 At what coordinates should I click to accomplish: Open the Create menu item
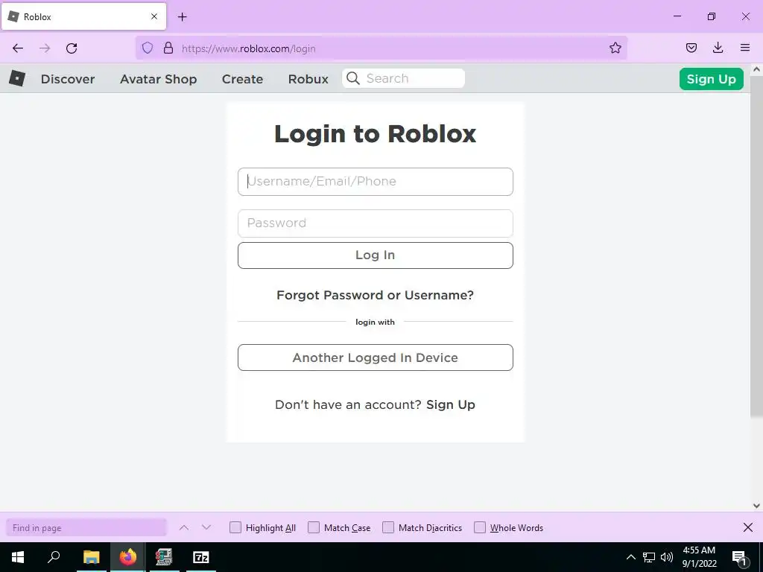[242, 79]
